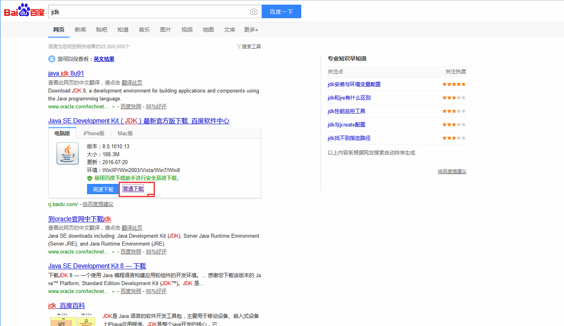
Task: Open jdk安装与环境变量配置 topic
Action: coord(354,84)
